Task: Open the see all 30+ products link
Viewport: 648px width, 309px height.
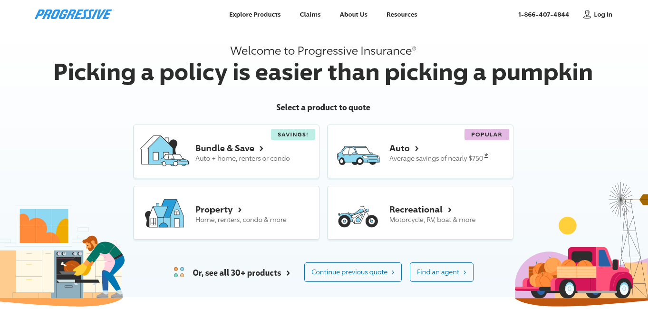Action: pos(236,272)
